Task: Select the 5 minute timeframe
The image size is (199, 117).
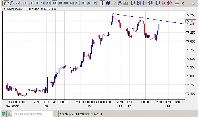Action: point(37,3)
